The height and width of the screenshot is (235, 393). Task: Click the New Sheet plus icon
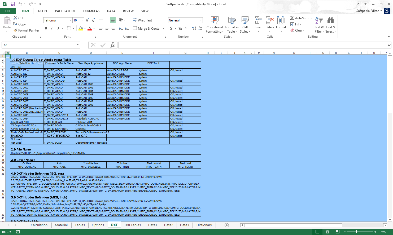[227, 225]
